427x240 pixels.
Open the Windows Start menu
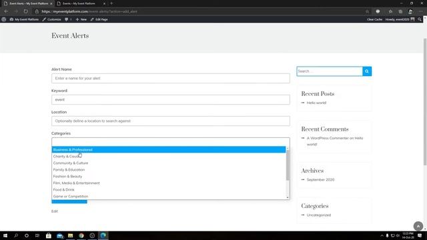point(5,235)
